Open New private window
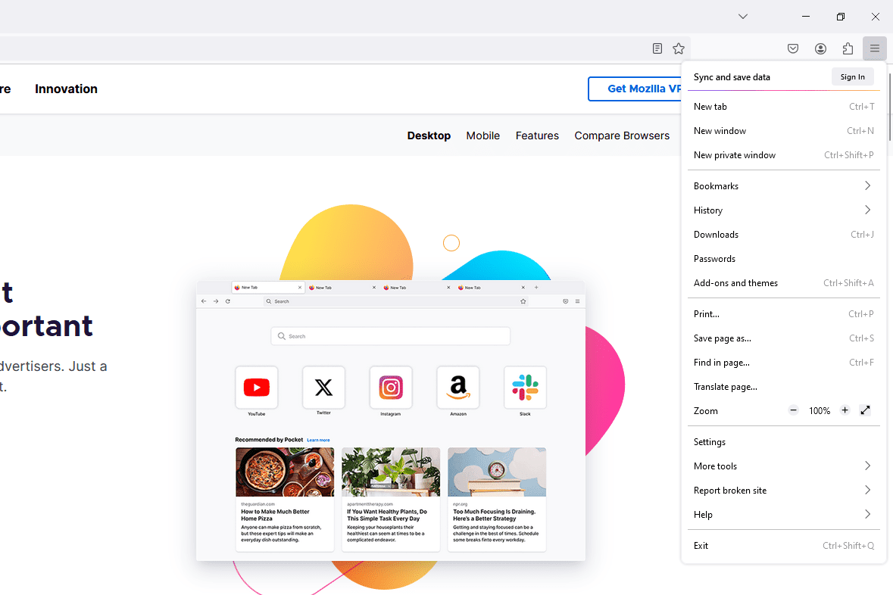893x595 pixels. 784,155
